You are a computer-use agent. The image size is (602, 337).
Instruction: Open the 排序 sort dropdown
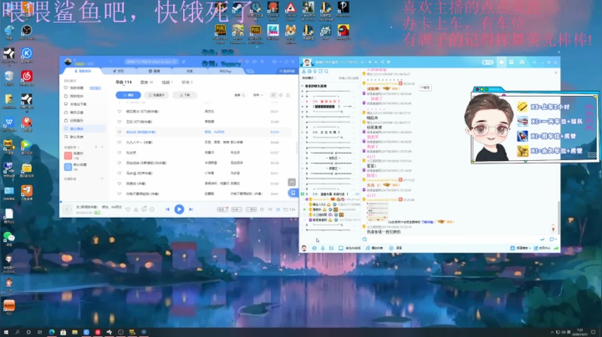(x=258, y=95)
